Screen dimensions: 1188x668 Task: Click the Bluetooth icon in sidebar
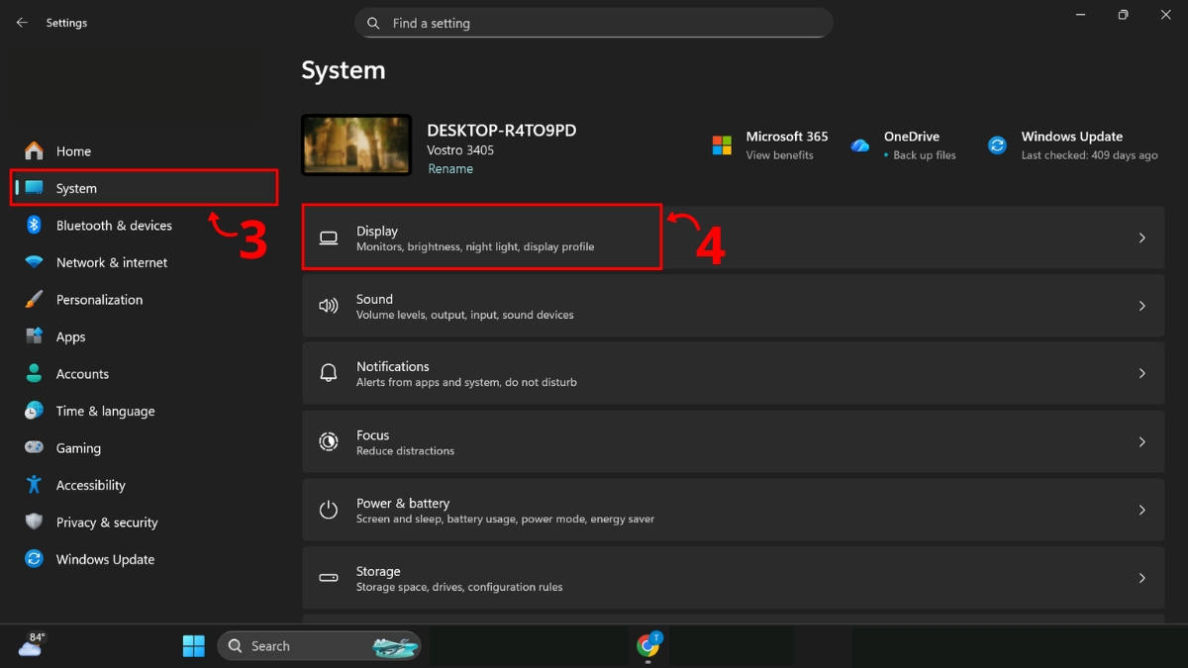coord(35,226)
